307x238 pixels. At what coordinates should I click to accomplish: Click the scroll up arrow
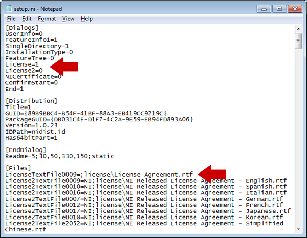[x=298, y=29]
